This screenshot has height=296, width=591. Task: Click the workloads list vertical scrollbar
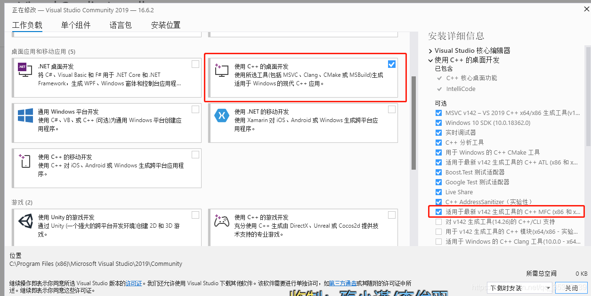click(x=414, y=123)
